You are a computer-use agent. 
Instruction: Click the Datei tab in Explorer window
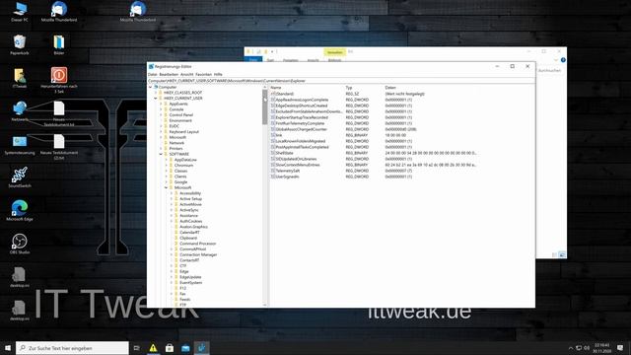[253, 60]
